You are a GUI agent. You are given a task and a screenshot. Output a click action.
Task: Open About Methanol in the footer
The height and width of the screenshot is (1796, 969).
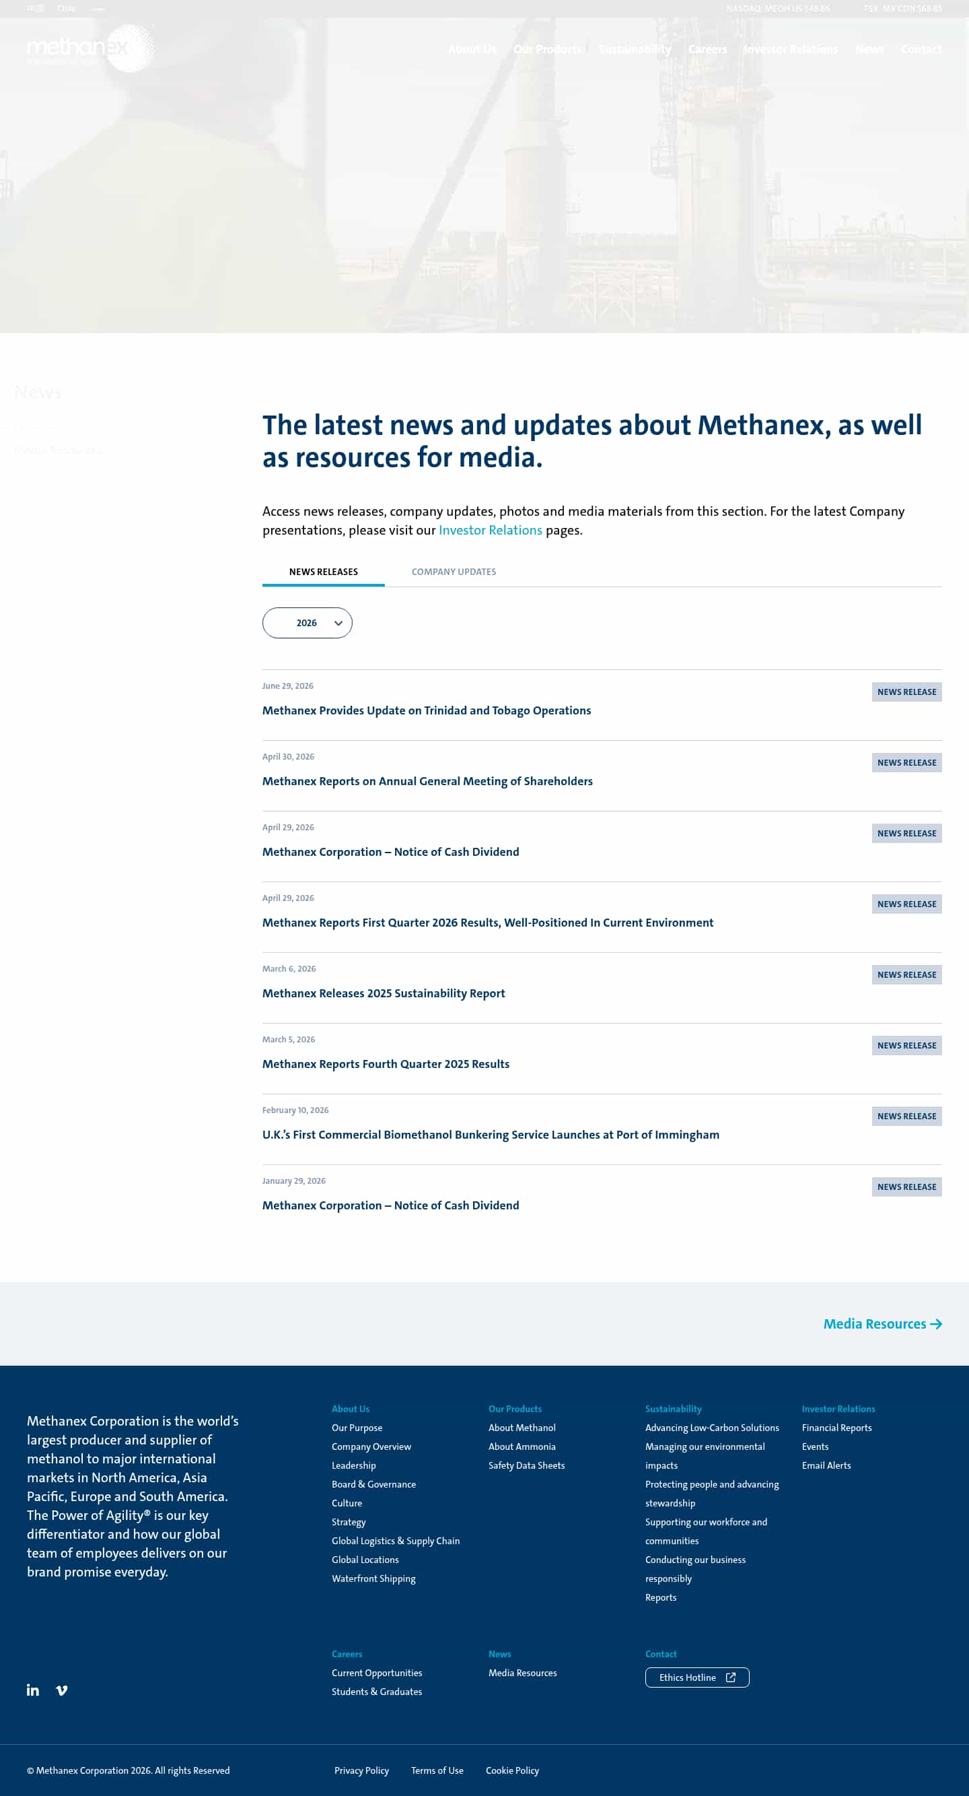point(522,1428)
